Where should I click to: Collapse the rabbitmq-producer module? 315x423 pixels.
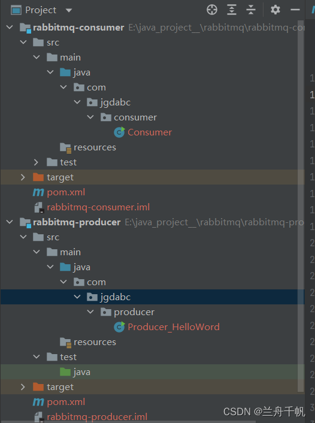(10, 222)
